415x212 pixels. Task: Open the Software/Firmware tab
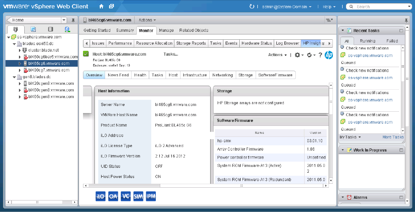click(x=275, y=75)
